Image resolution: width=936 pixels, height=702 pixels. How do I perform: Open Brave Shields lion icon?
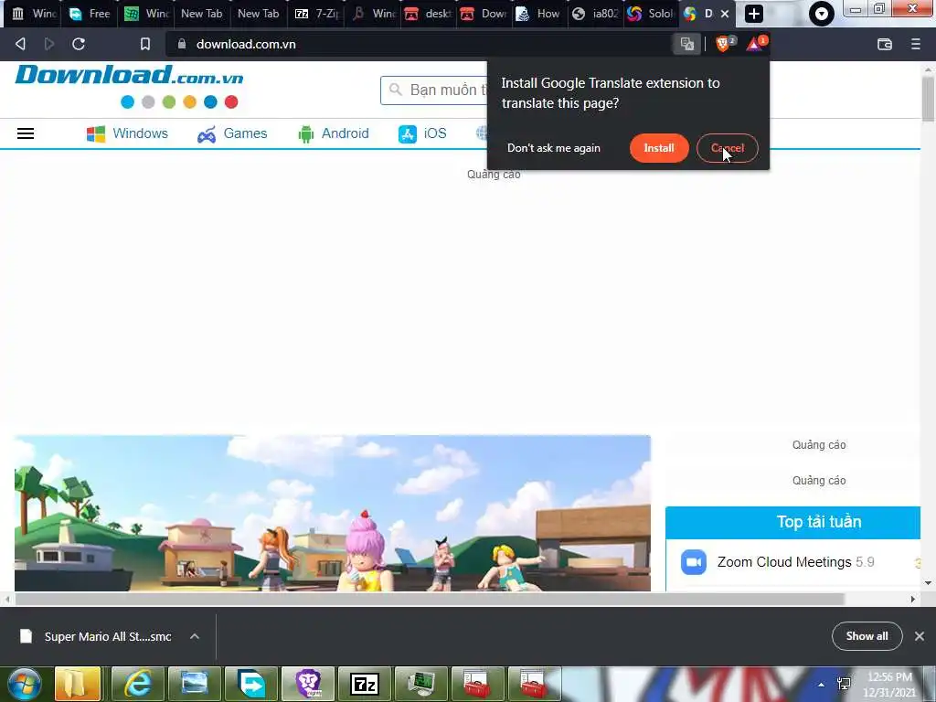[723, 44]
